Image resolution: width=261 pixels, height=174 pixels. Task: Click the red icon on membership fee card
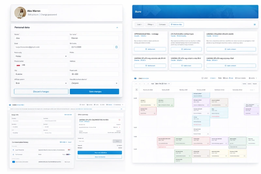pyautogui.click(x=119, y=120)
